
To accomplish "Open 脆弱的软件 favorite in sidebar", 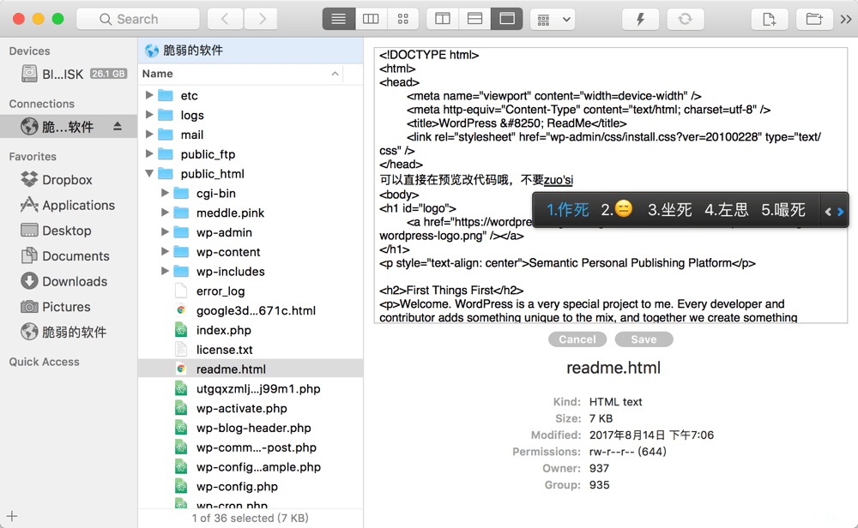I will pyautogui.click(x=69, y=333).
